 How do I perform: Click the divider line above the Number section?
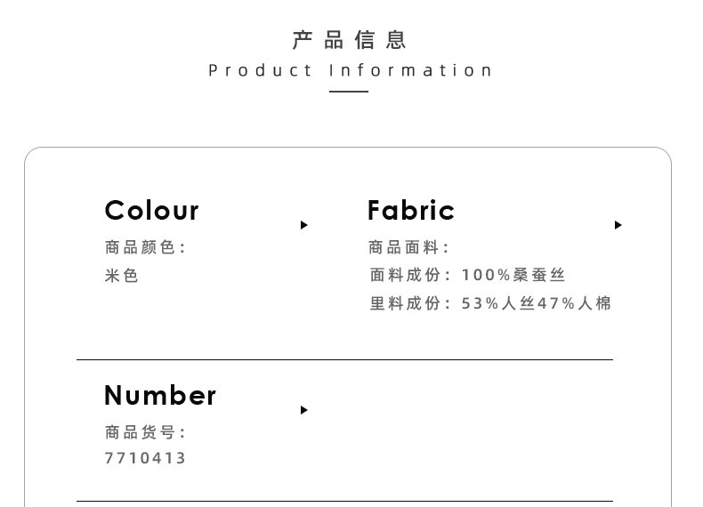pos(344,359)
